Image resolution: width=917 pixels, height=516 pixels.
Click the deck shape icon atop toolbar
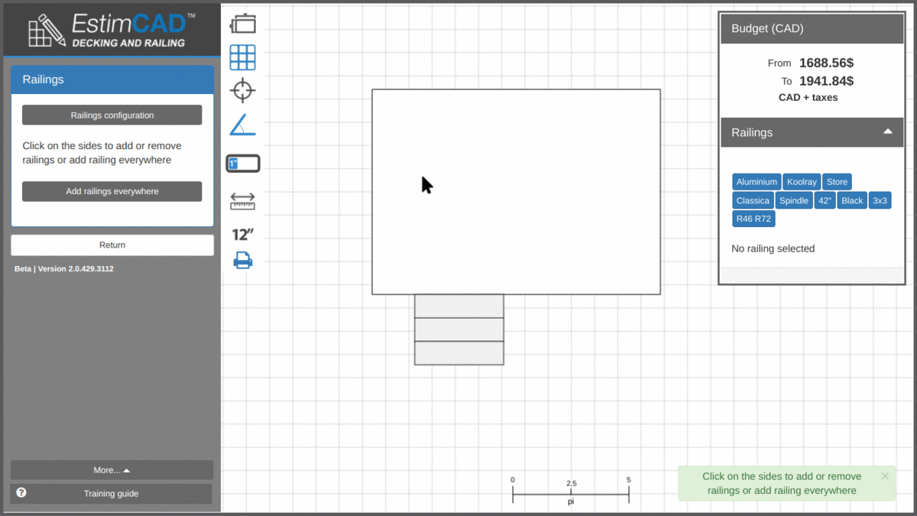pos(243,24)
